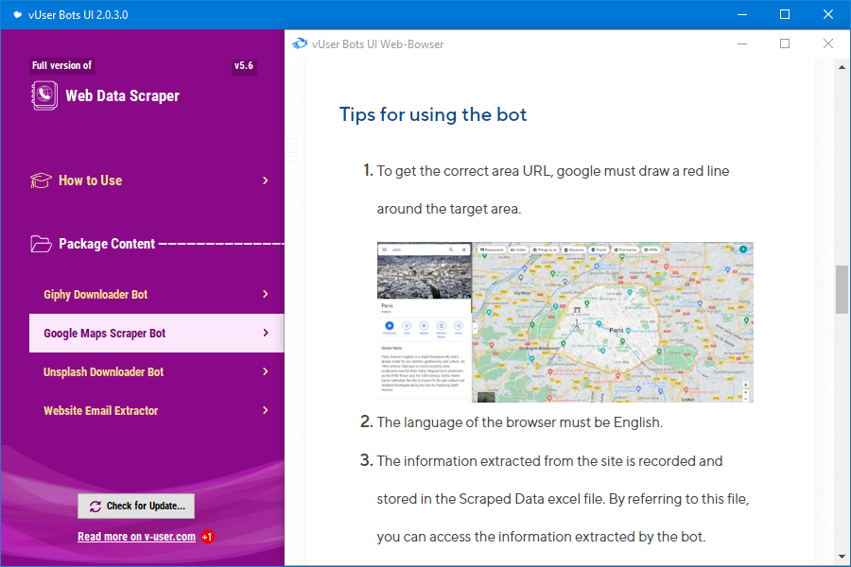
Task: Click the Package Content folder icon
Action: [x=42, y=244]
